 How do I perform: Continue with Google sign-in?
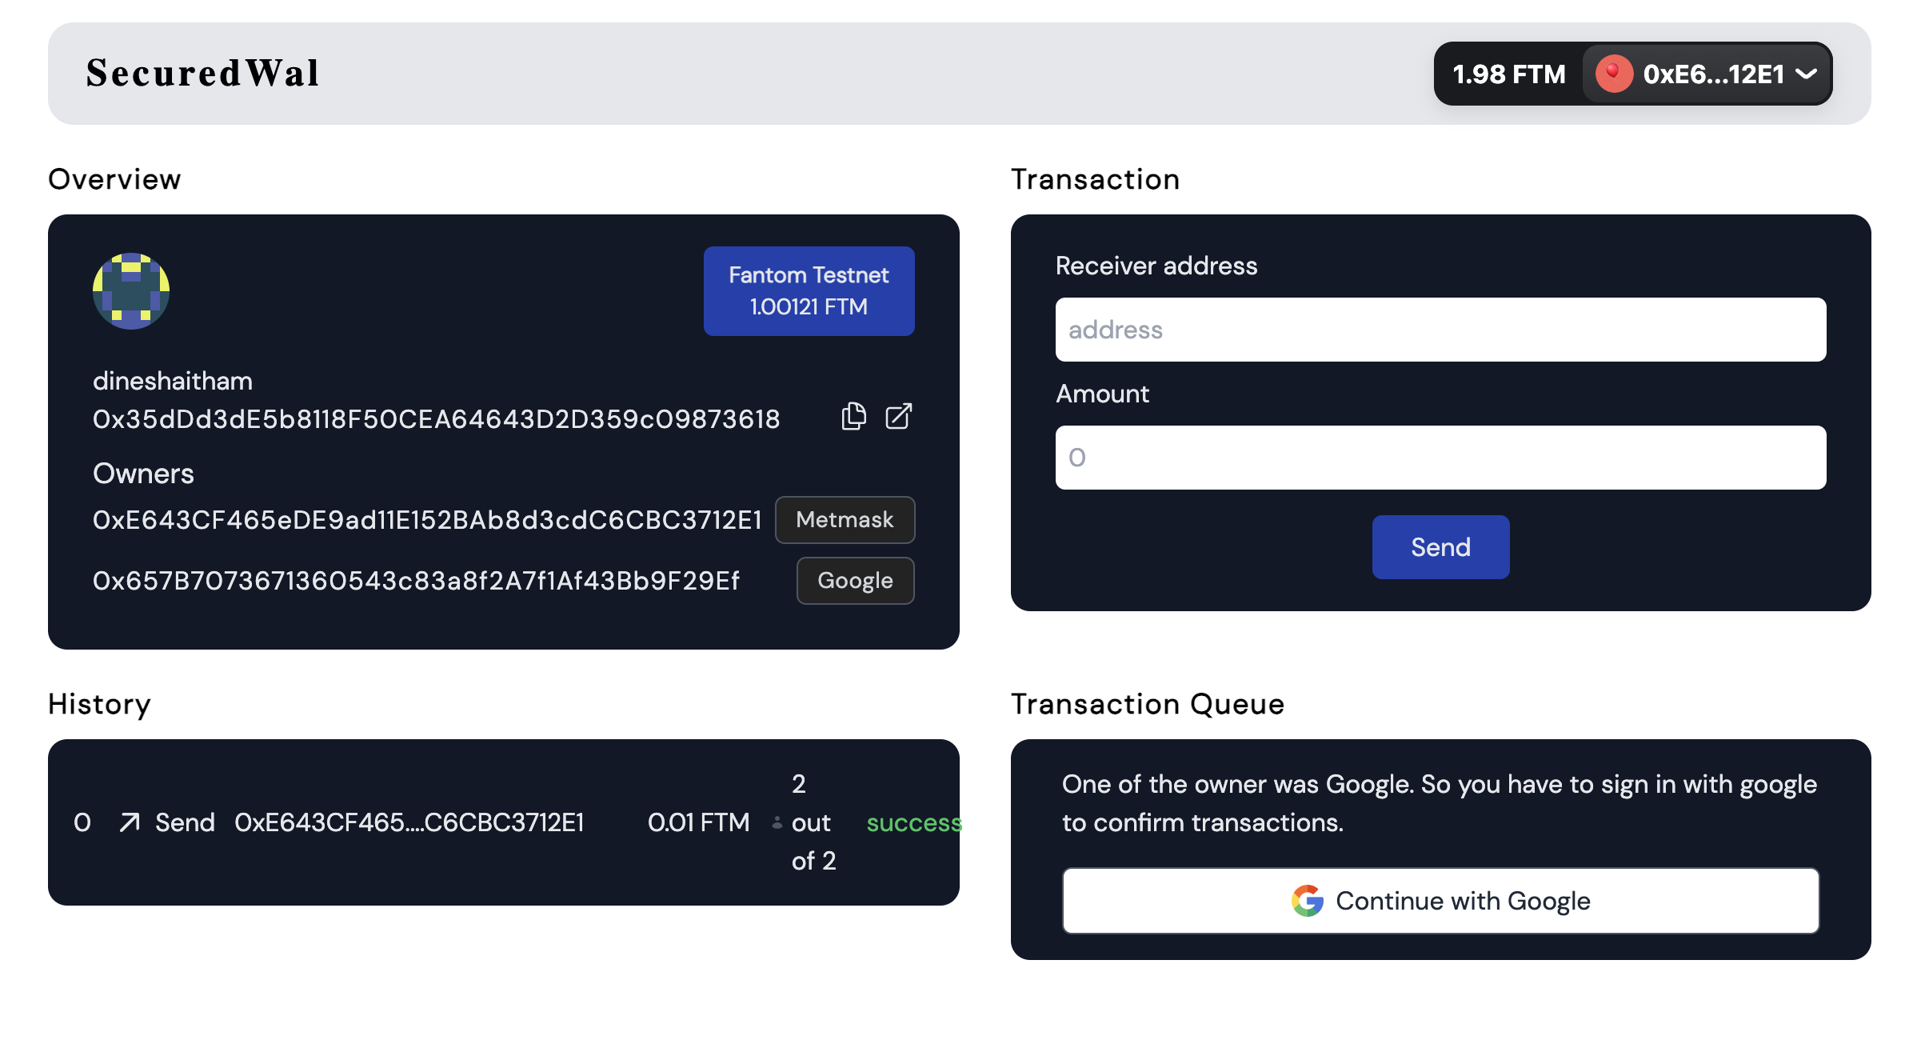point(1462,901)
